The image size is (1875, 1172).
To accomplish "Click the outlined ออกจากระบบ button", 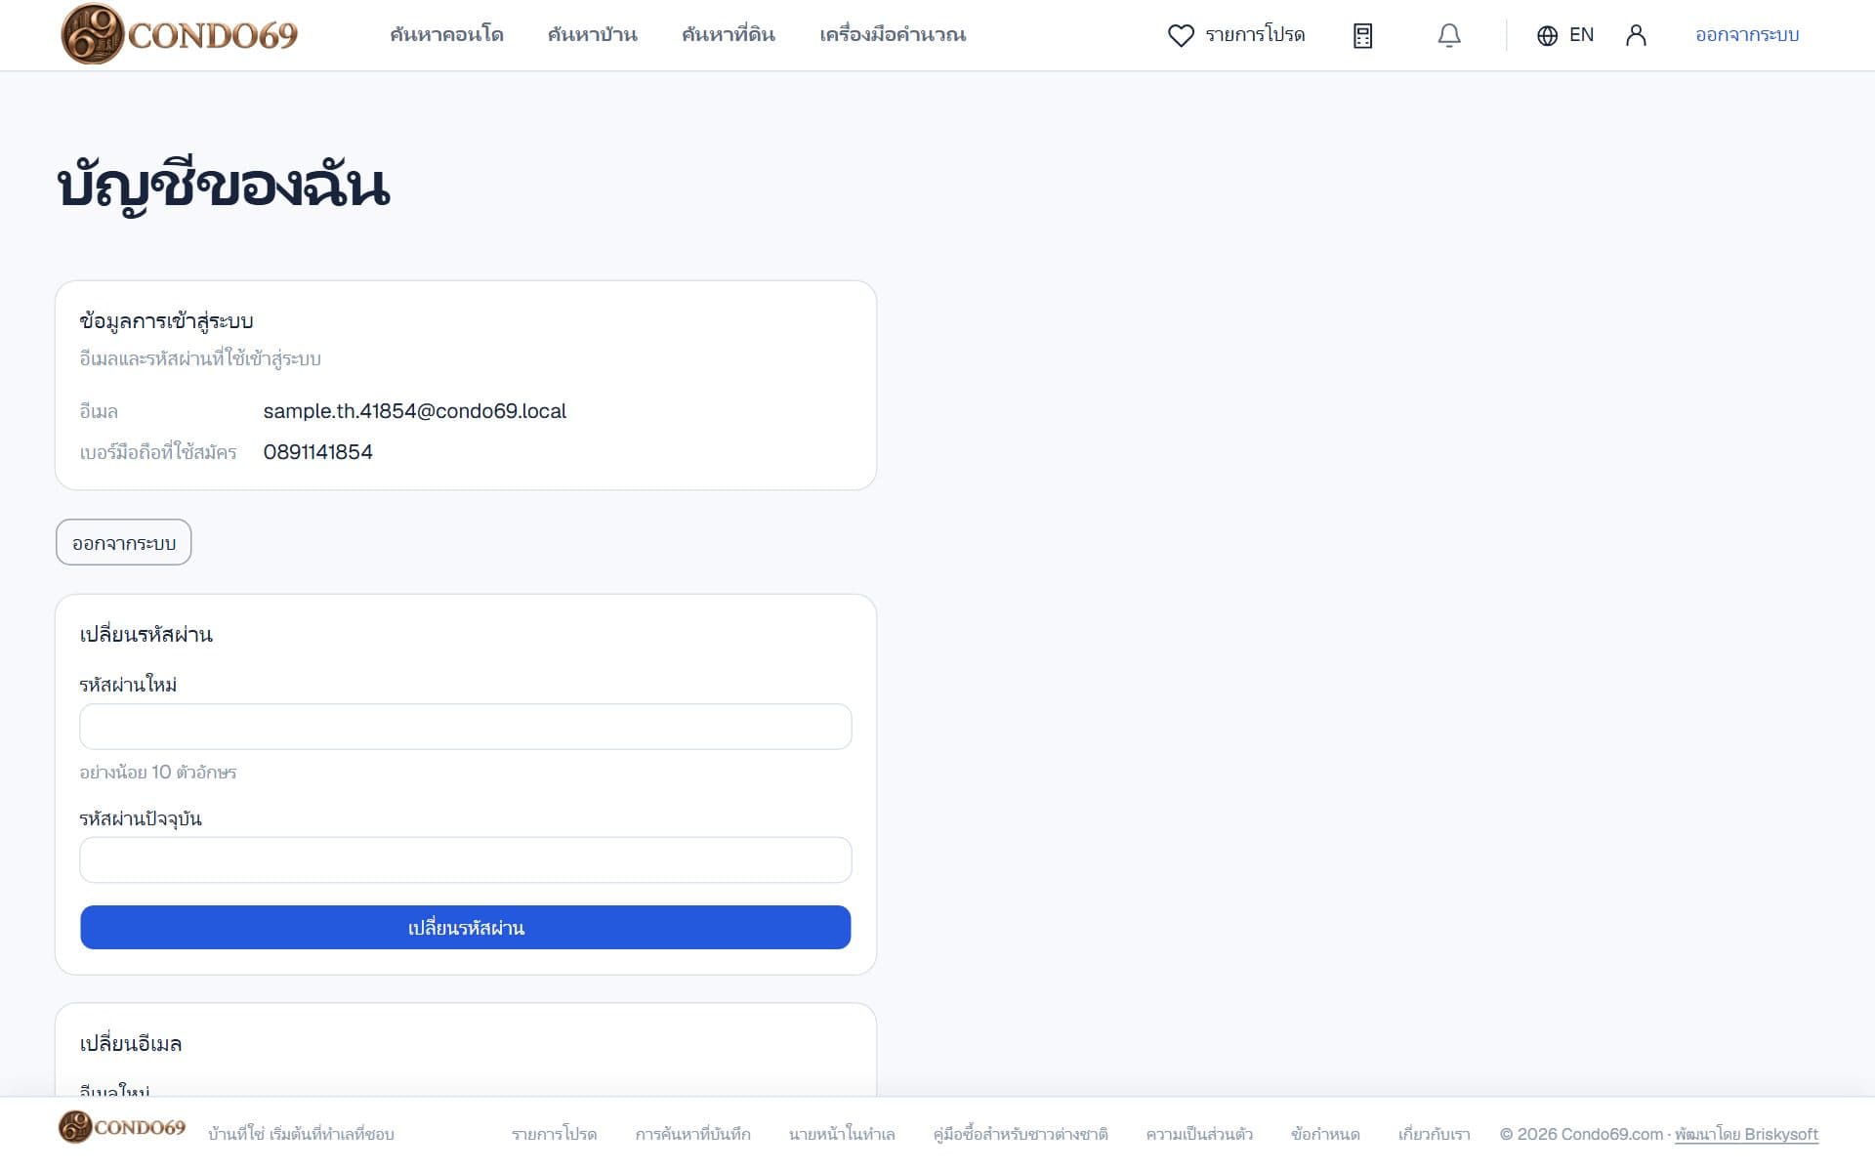I will click(x=124, y=542).
